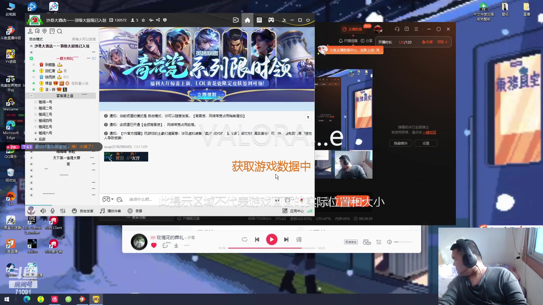Select user 悍匪 in the channel list
Viewport: 543px width, 305px height.
pos(48,83)
